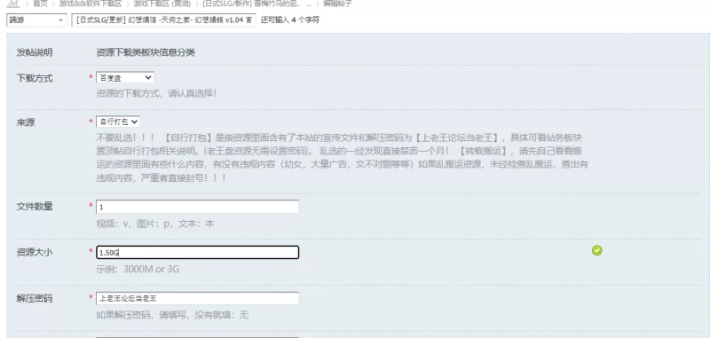This screenshot has height=338, width=710.
Task: Click the green validation checkmark icon
Action: click(x=596, y=250)
